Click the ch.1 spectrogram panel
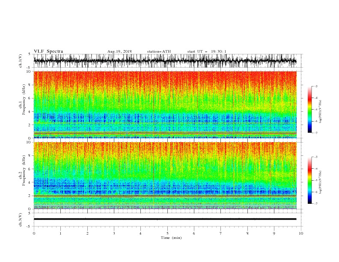The image size is (339, 262). point(165,104)
